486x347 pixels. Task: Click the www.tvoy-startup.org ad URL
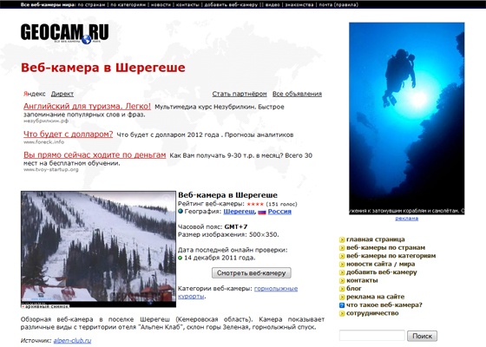point(51,169)
